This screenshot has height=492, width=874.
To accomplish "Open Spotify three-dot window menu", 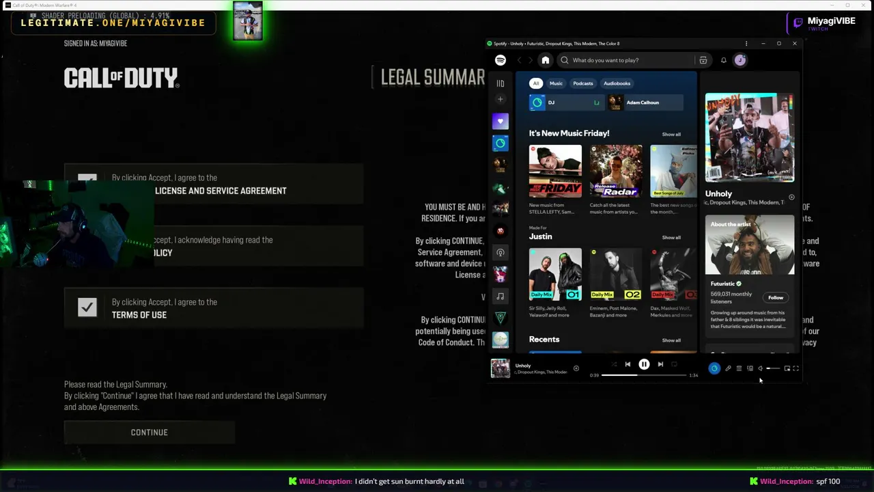I will (x=746, y=44).
